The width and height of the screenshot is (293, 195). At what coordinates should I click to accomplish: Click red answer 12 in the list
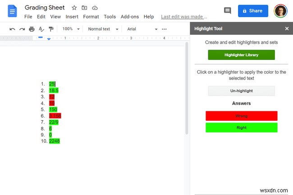(52, 97)
